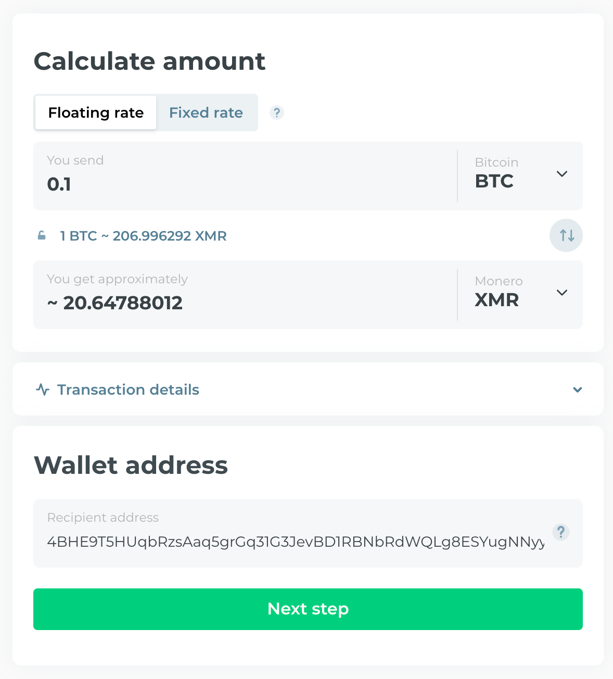613x679 pixels.
Task: Click the help icon beside Fixed rate
Action: coord(277,112)
